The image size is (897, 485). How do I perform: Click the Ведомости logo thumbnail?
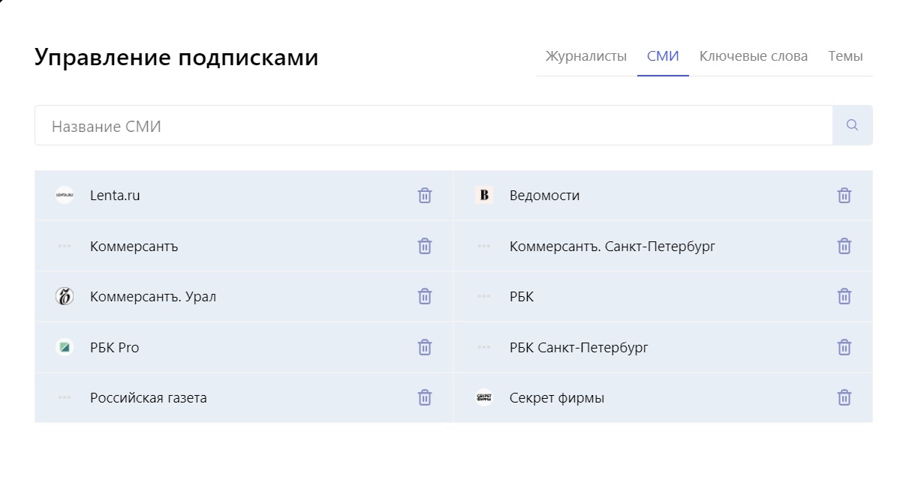pos(484,196)
